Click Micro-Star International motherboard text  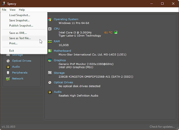pyautogui.click(x=92, y=55)
